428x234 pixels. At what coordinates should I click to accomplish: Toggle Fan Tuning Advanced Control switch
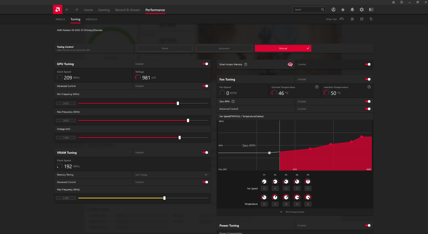click(368, 109)
